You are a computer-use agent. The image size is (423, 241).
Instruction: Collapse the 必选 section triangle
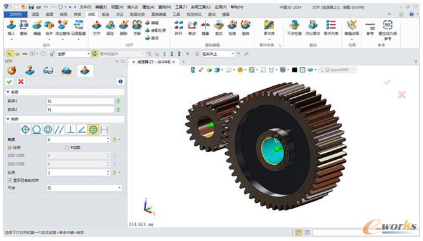click(x=8, y=92)
